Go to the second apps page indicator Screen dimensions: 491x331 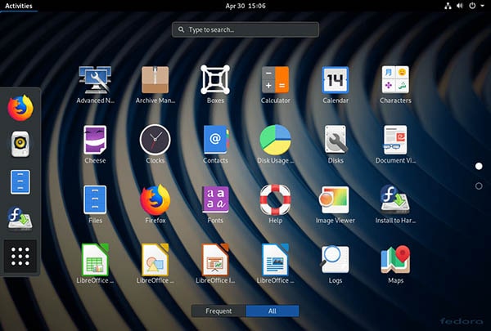point(479,186)
